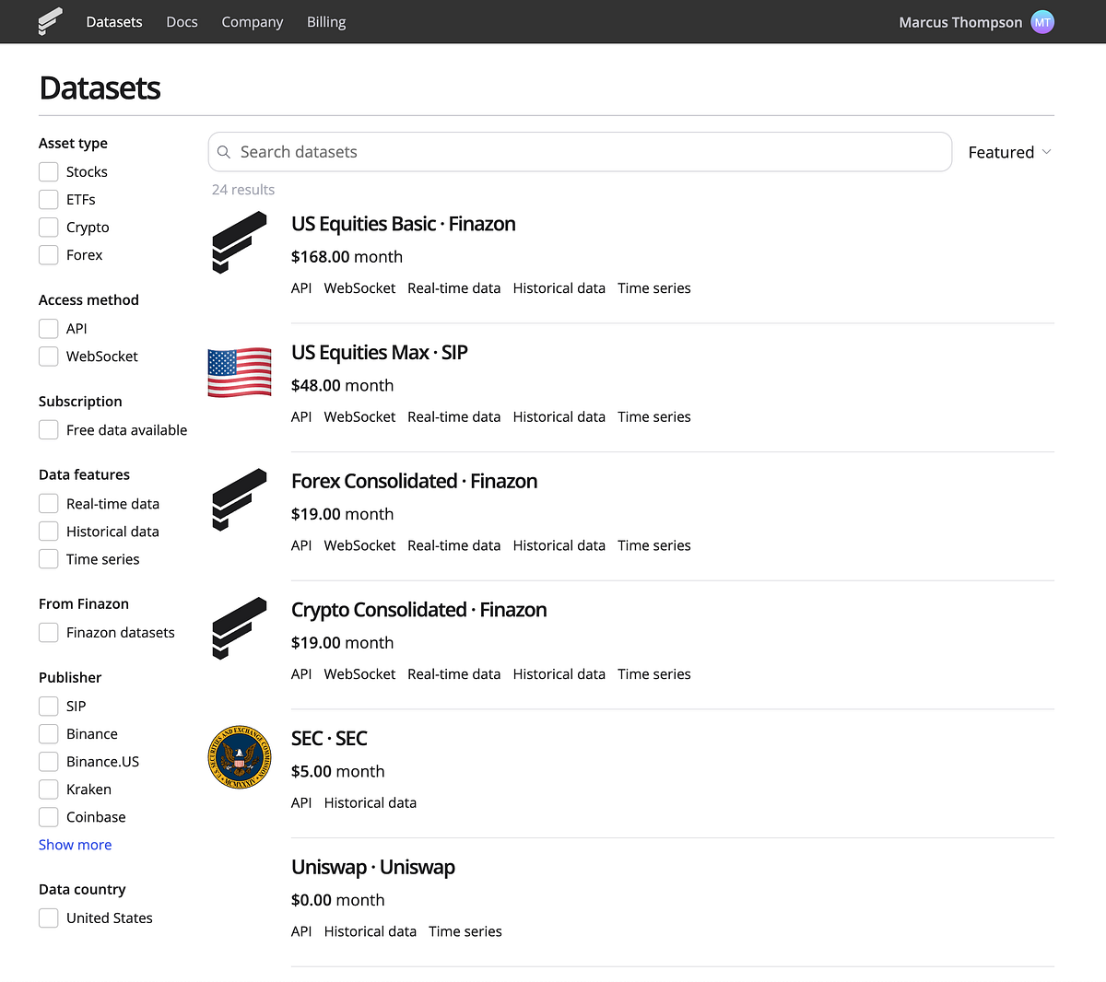Select the SEC seal icon next to the SEC dataset

tap(239, 757)
